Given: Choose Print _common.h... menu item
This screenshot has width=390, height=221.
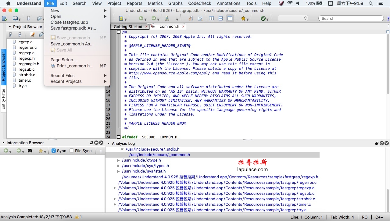Looking at the screenshot, I should [77, 66].
